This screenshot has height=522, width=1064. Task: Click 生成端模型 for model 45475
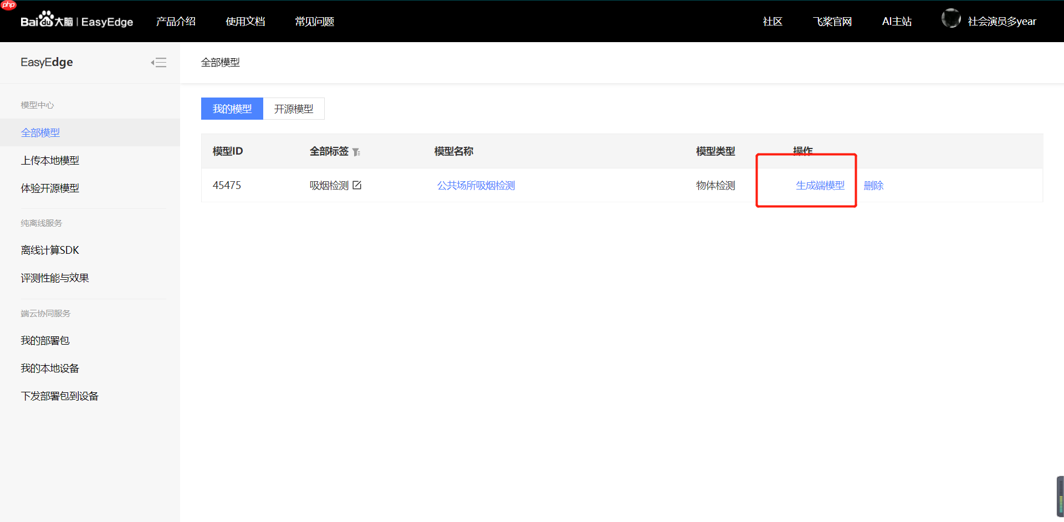coord(820,185)
